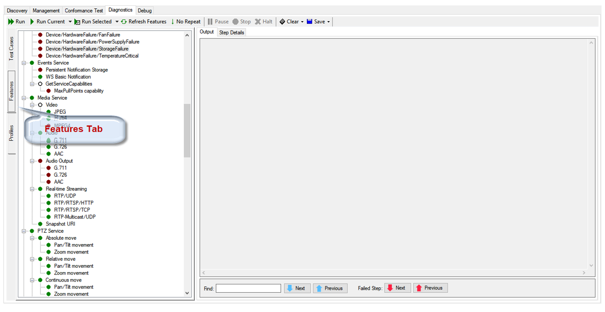Open the Run Current dropdown arrow
Image resolution: width=605 pixels, height=312 pixels.
tap(70, 22)
